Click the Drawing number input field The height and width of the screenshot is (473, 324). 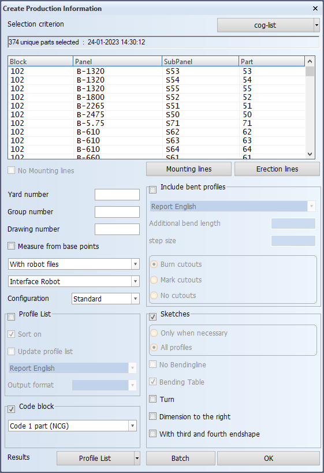pyautogui.click(x=117, y=229)
